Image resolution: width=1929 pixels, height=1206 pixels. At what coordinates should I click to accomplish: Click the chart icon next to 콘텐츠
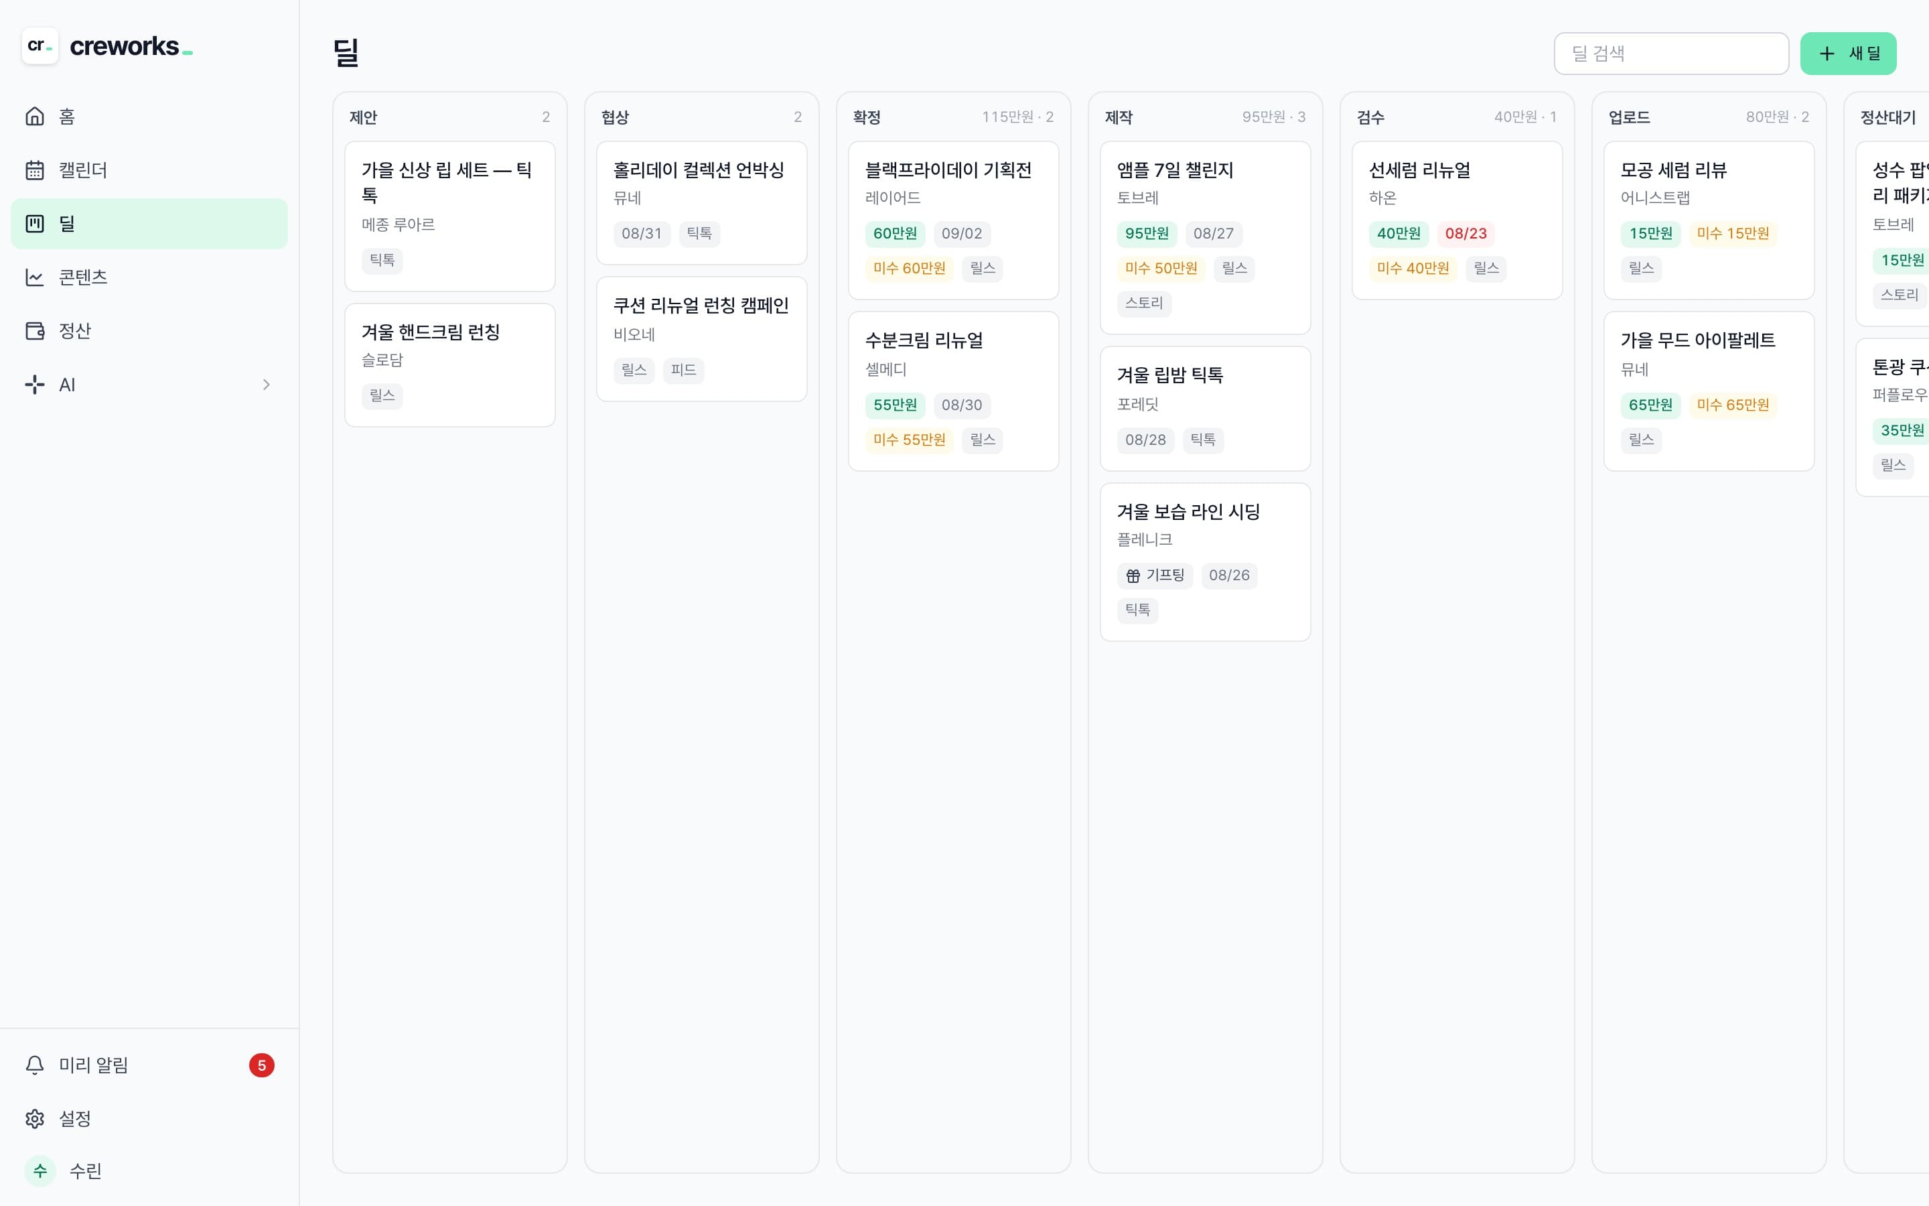point(34,277)
